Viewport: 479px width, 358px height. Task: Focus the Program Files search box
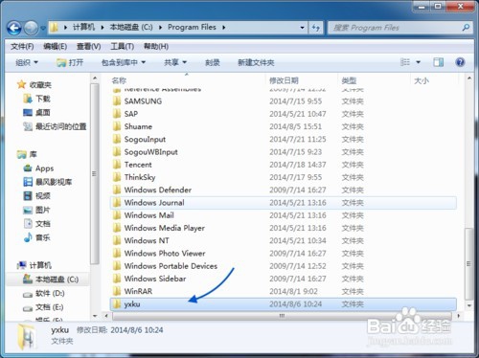click(x=400, y=28)
